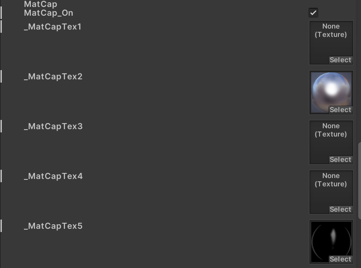This screenshot has height=268, width=361.
Task: Click Select button for _MatCapTex1
Action: click(x=340, y=60)
